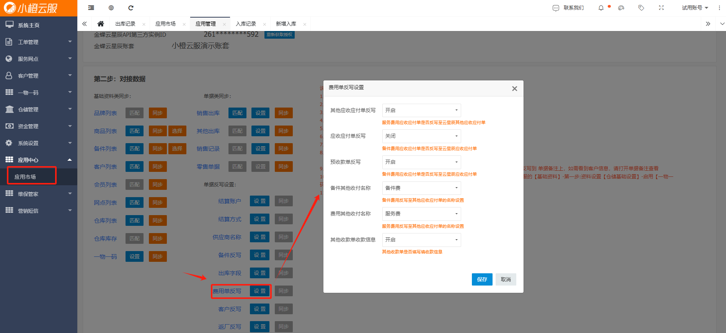
Task: Click 匹配 for 商品列表
Action: click(134, 131)
